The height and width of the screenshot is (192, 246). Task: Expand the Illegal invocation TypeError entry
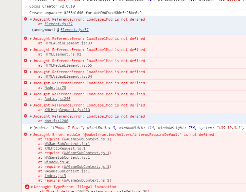(x=32, y=187)
